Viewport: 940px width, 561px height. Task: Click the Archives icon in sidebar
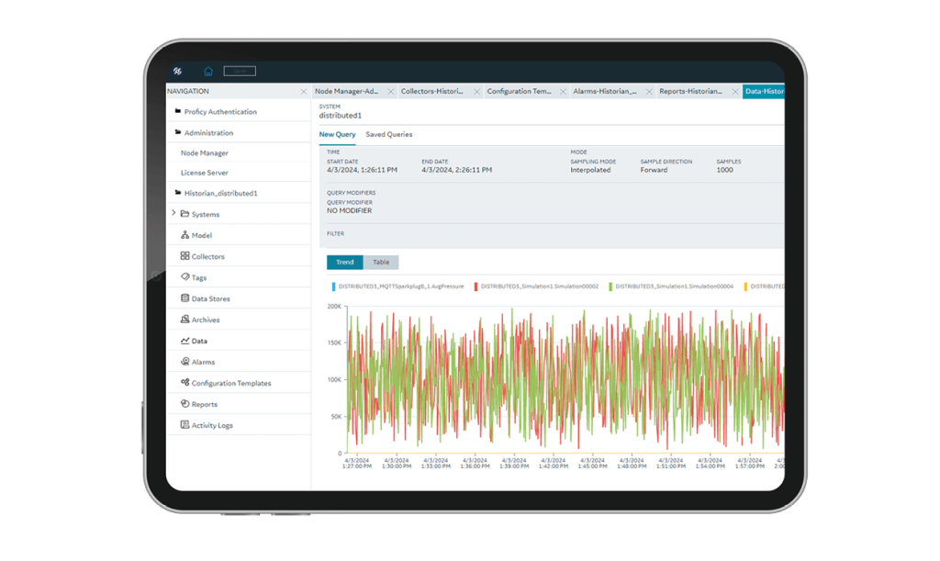185,320
